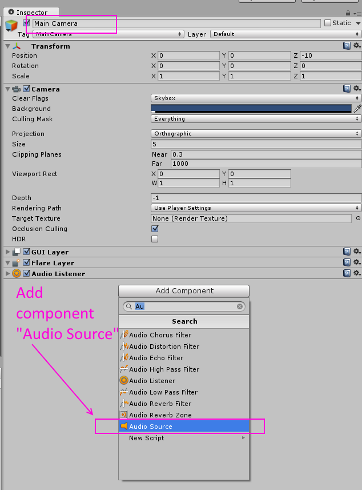Open Flare Layer gear menu
The width and height of the screenshot is (362, 490).
(357, 262)
